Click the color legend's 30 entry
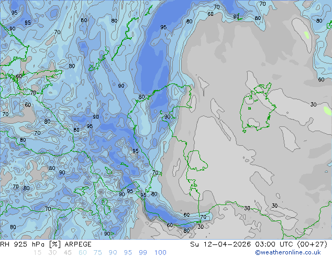Screen dimensions: 332x257 [52, 253]
